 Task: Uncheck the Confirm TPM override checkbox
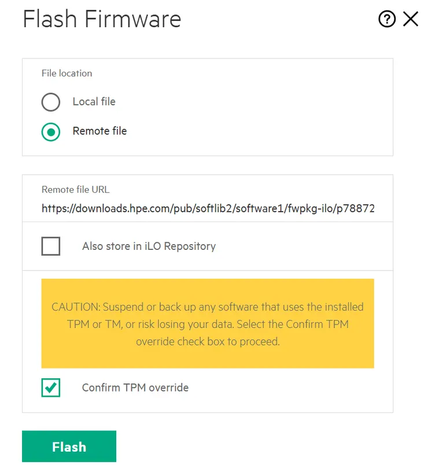51,388
